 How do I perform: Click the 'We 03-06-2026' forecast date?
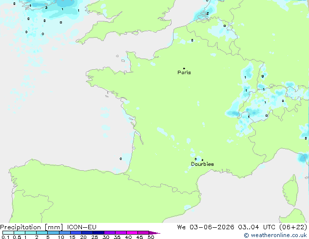pyautogui.click(x=206, y=227)
